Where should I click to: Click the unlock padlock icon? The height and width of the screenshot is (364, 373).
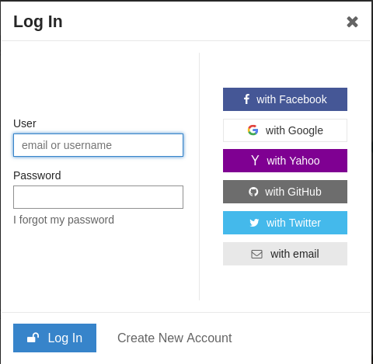click(x=33, y=338)
